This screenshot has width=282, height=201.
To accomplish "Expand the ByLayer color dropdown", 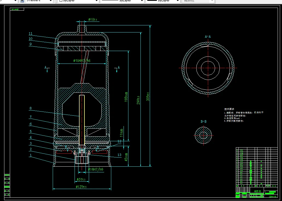I will [x=96, y=1].
